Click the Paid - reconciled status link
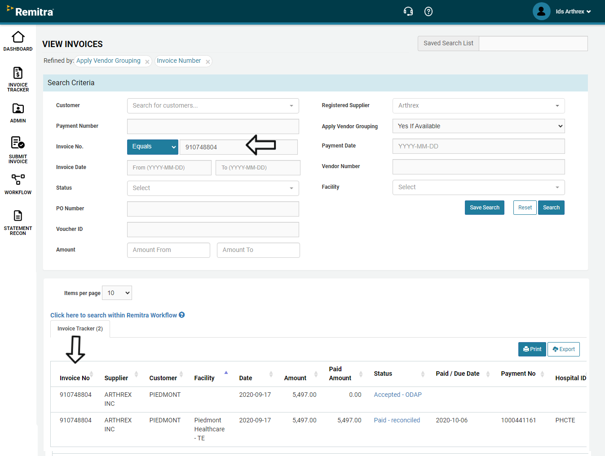This screenshot has width=605, height=456. 397,420
